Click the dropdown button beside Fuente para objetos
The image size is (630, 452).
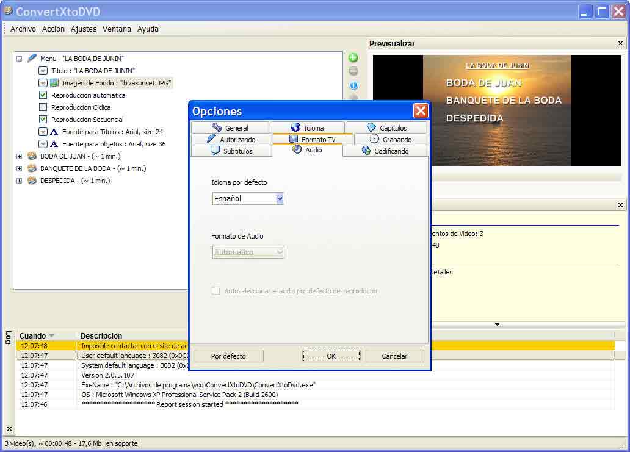point(43,144)
